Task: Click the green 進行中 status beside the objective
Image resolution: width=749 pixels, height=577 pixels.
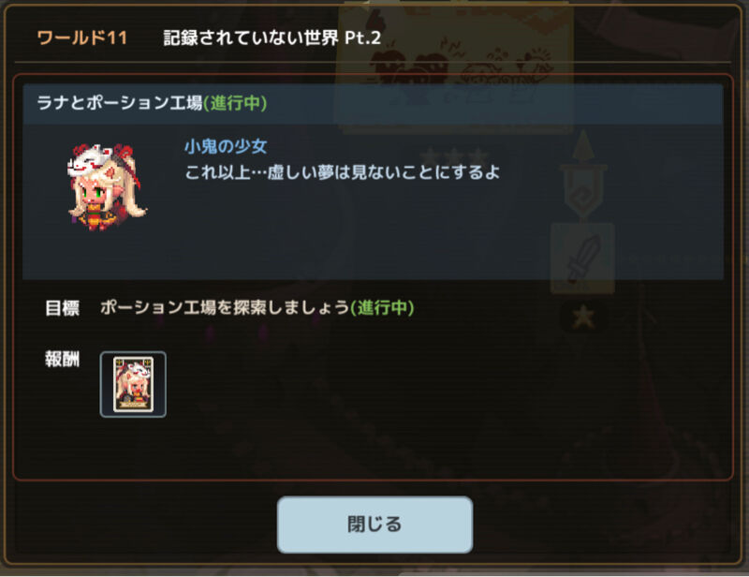Action: (x=382, y=307)
